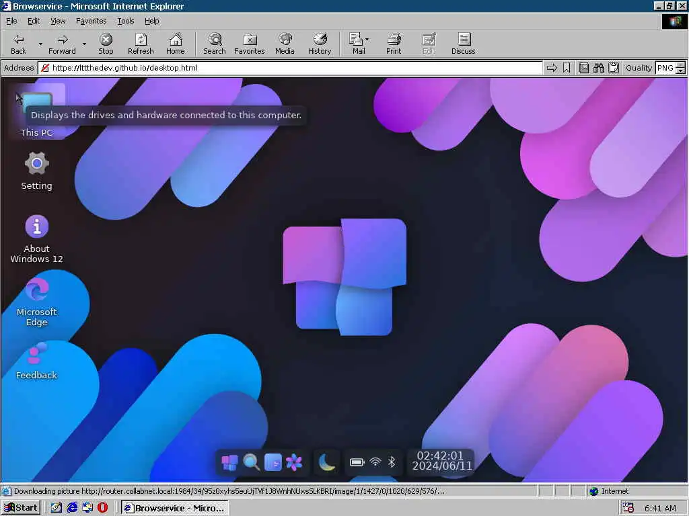Click the Go arrow next to address bar
The height and width of the screenshot is (516, 689).
pyautogui.click(x=552, y=68)
